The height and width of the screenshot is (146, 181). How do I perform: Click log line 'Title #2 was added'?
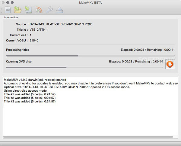pos(30,98)
